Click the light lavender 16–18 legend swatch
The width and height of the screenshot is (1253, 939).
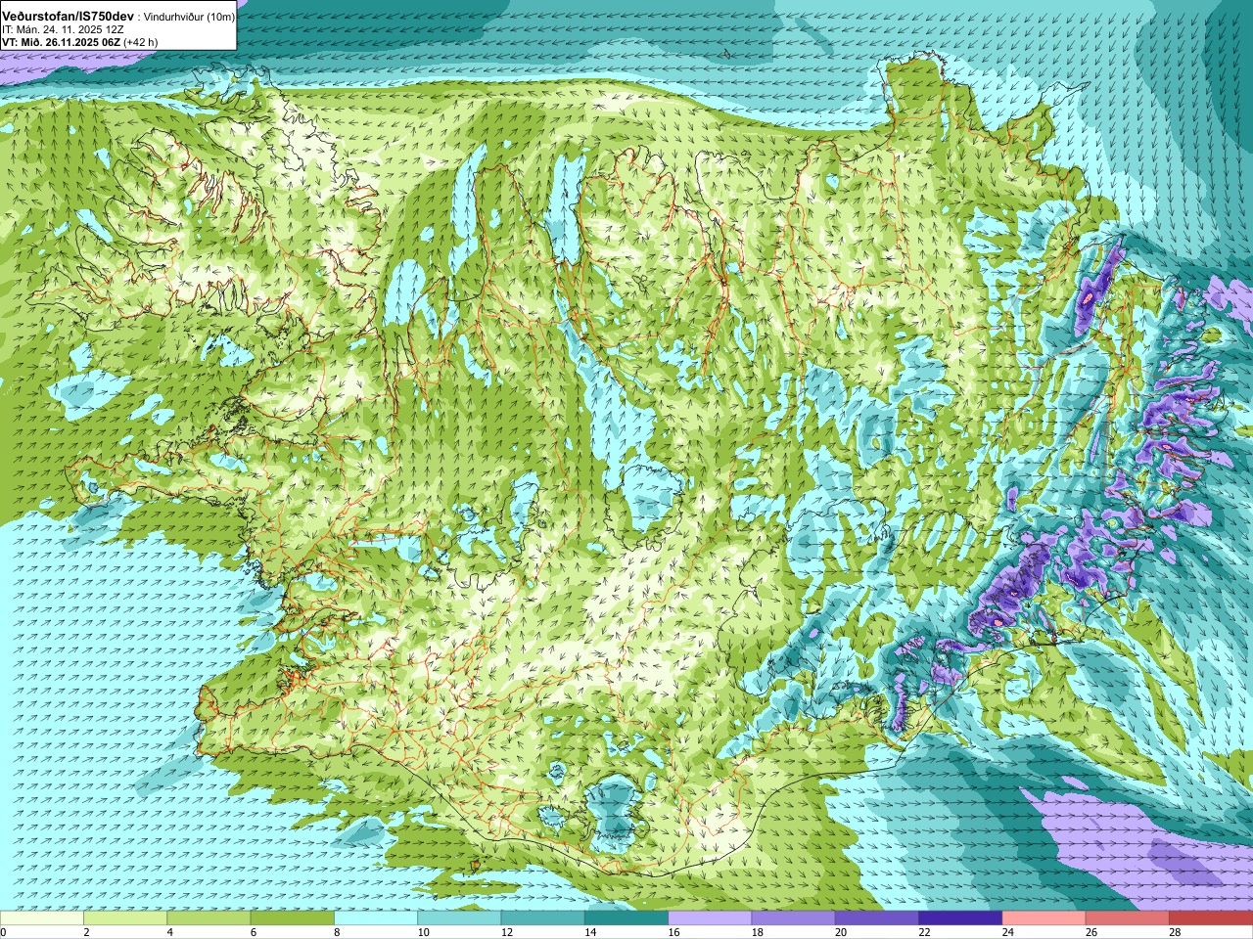711,918
